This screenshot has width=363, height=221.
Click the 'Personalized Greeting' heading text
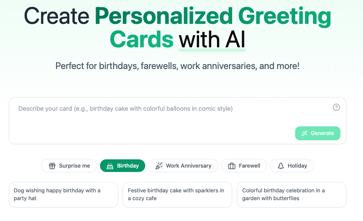[x=213, y=16]
